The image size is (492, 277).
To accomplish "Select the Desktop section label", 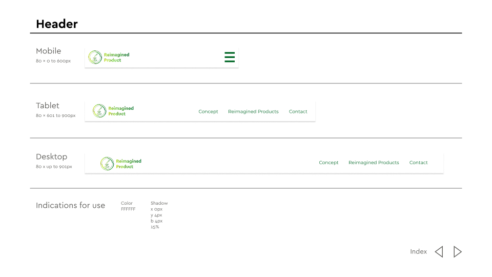I will [x=51, y=157].
